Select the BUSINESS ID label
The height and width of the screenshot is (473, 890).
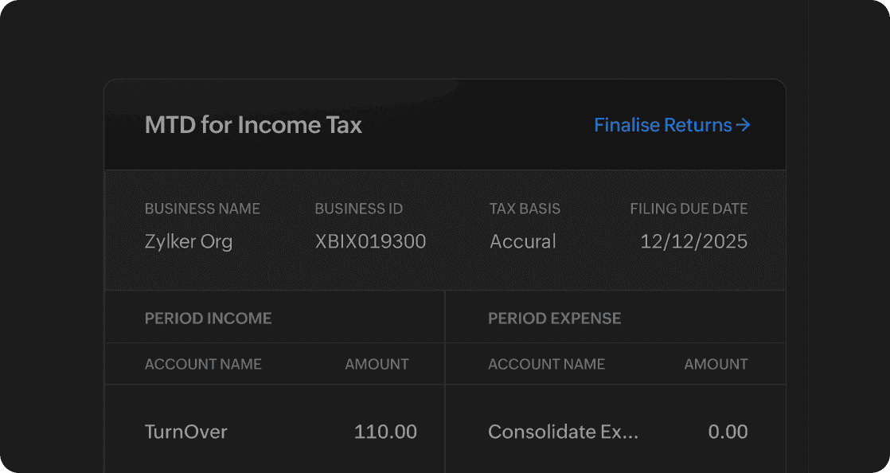click(x=359, y=209)
